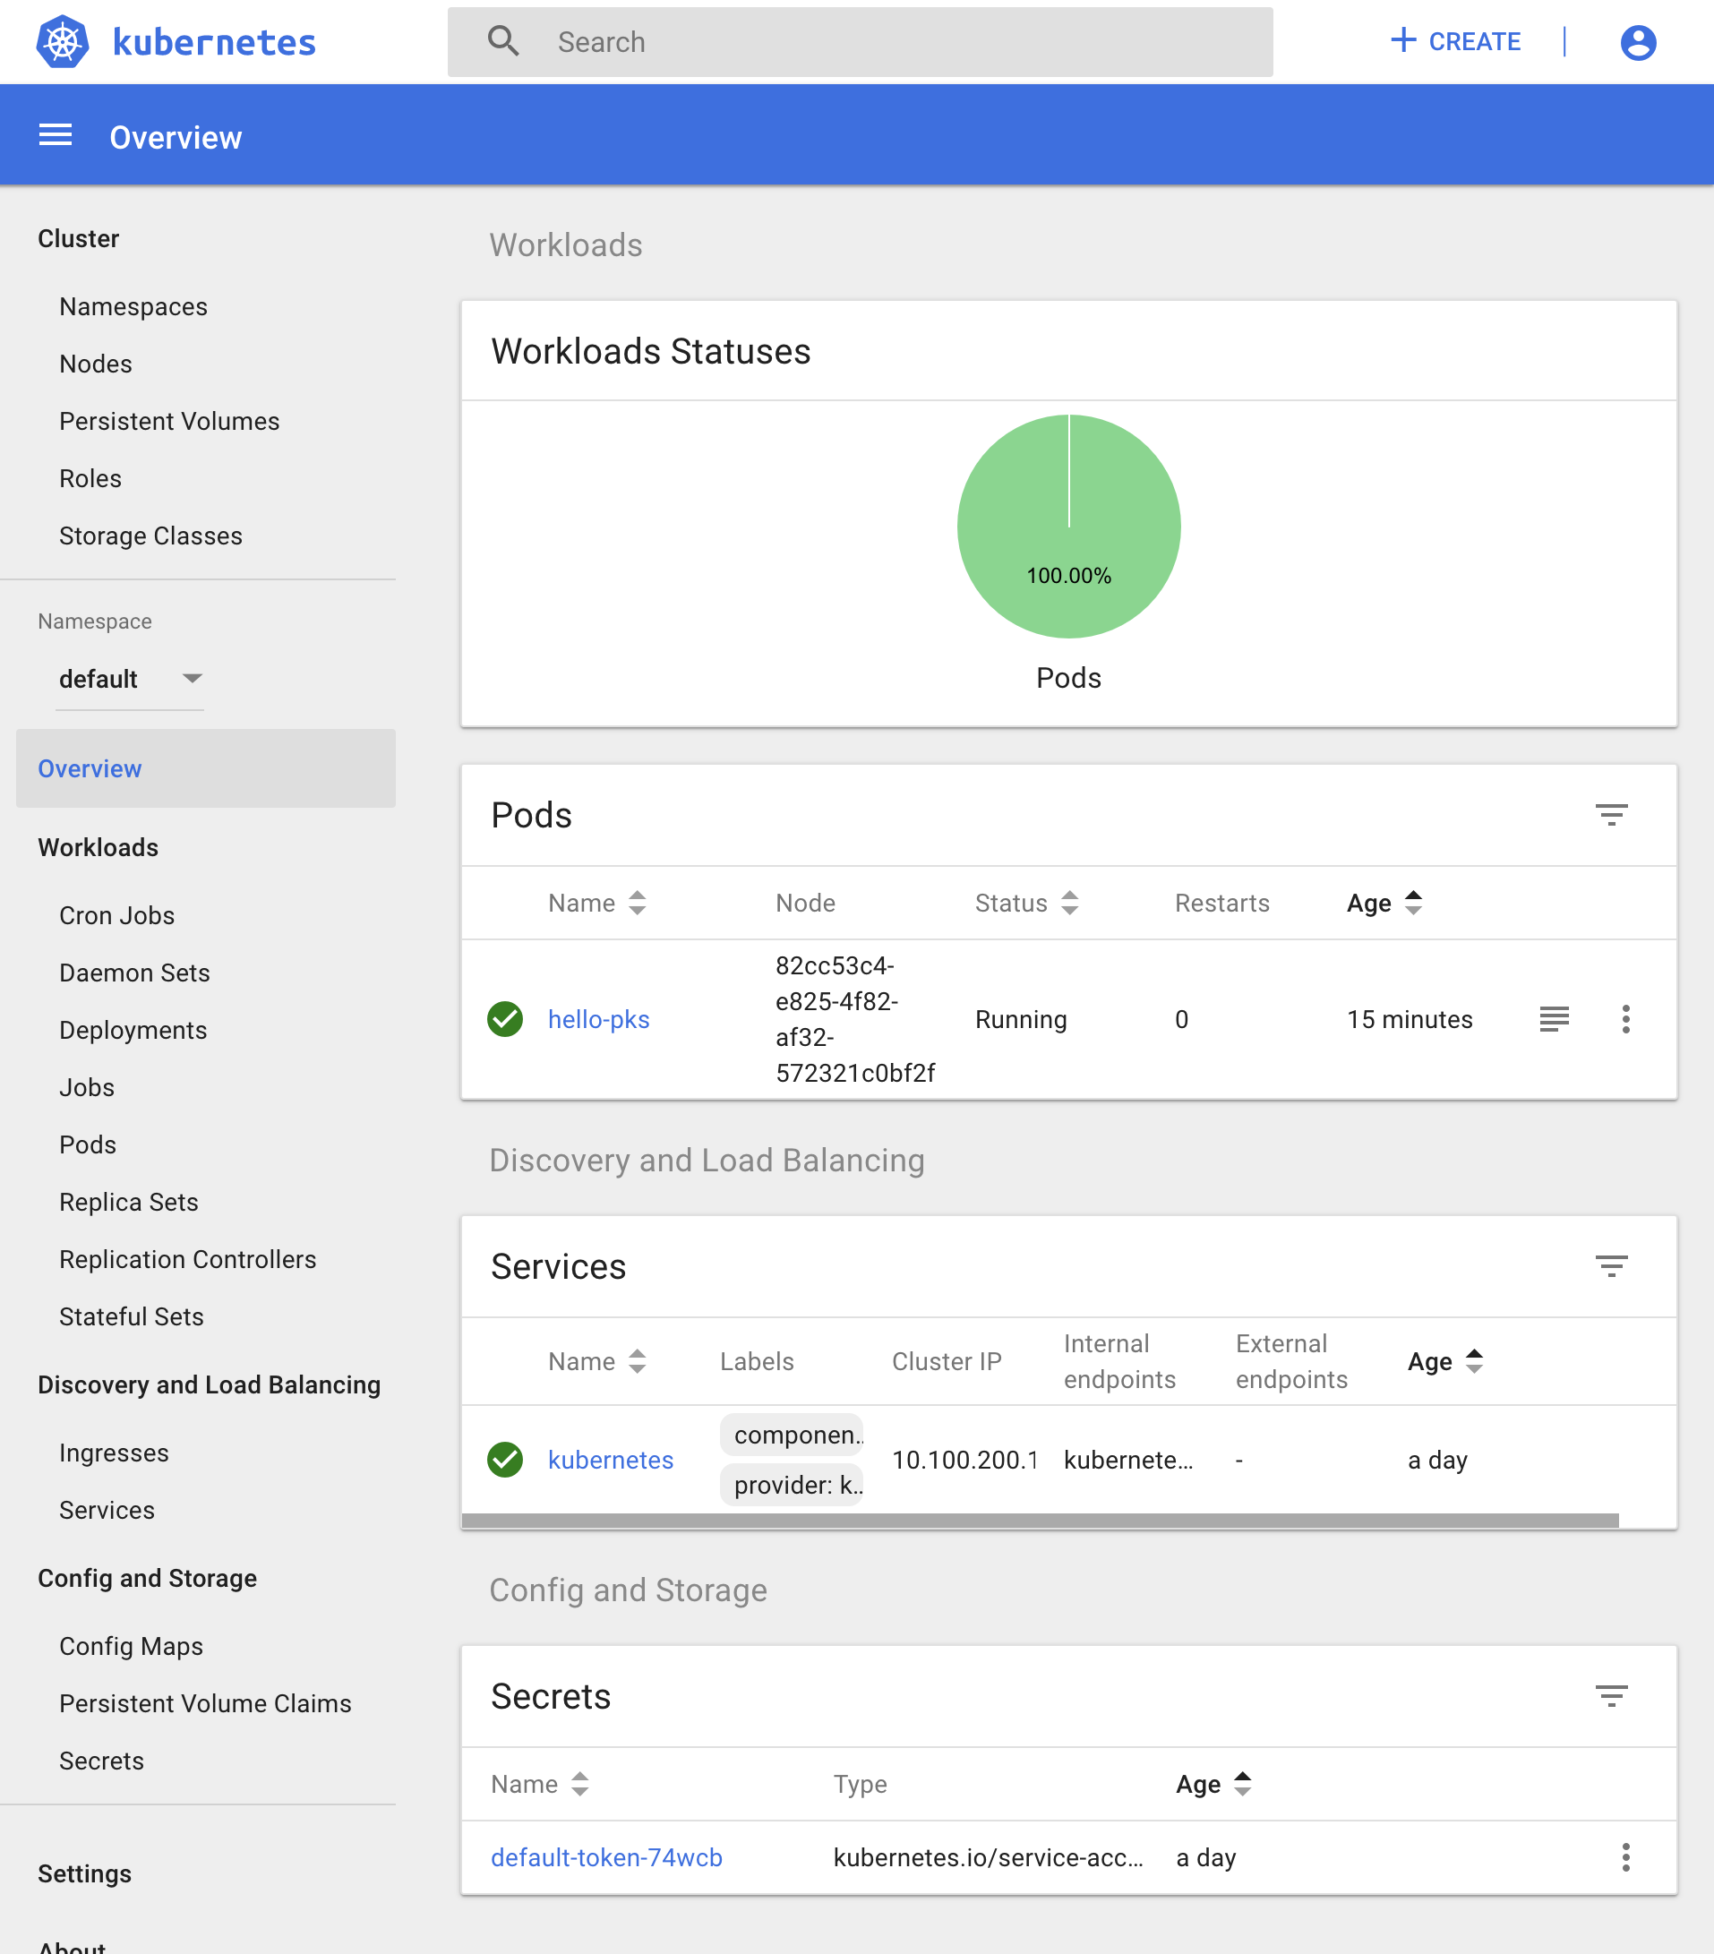This screenshot has width=1714, height=1954.
Task: Open Services in sidebar
Action: coord(107,1511)
